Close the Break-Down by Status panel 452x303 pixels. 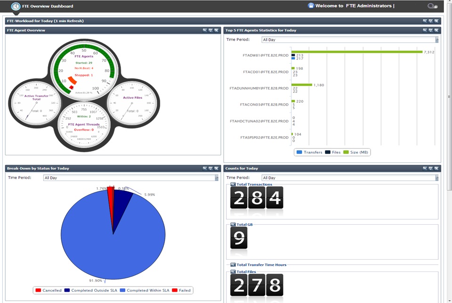[x=215, y=168]
